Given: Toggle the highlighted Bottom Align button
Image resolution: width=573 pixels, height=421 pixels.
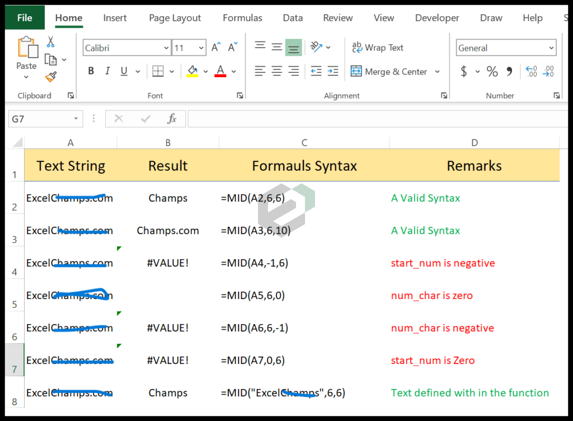Looking at the screenshot, I should point(293,47).
